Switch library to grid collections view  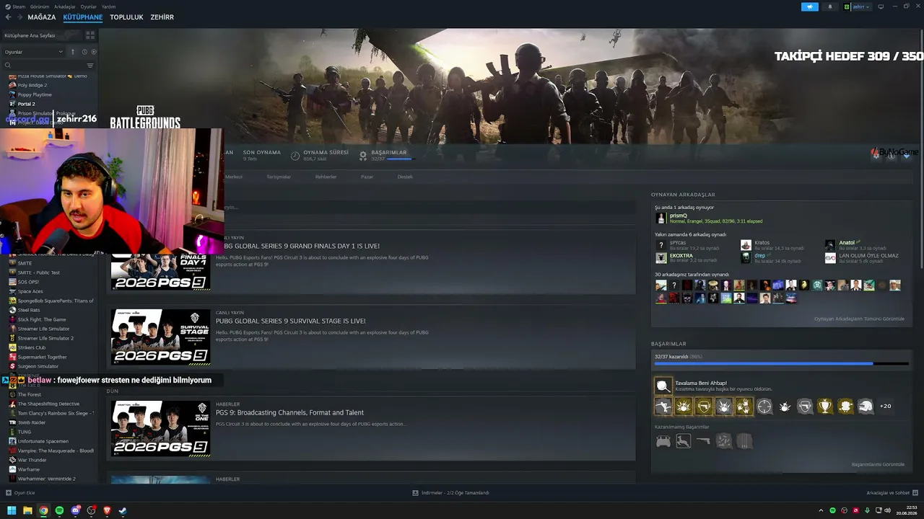point(90,35)
